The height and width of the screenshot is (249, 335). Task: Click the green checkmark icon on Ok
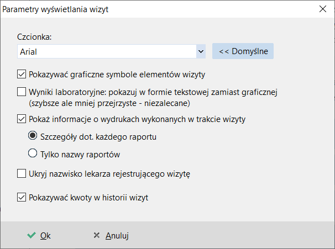tap(32, 235)
